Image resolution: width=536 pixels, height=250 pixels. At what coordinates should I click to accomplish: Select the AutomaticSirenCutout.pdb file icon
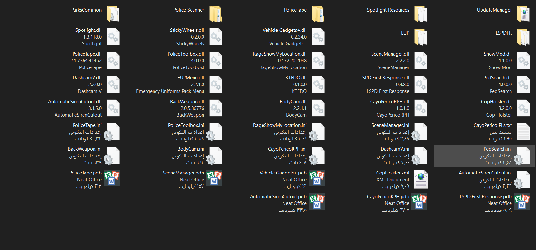point(317,201)
